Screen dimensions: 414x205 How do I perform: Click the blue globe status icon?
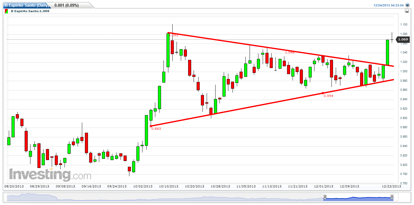[x=407, y=5]
